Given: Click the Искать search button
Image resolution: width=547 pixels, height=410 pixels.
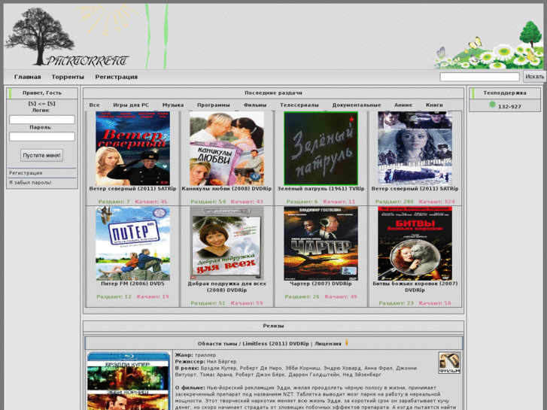Looking at the screenshot, I should (x=534, y=77).
